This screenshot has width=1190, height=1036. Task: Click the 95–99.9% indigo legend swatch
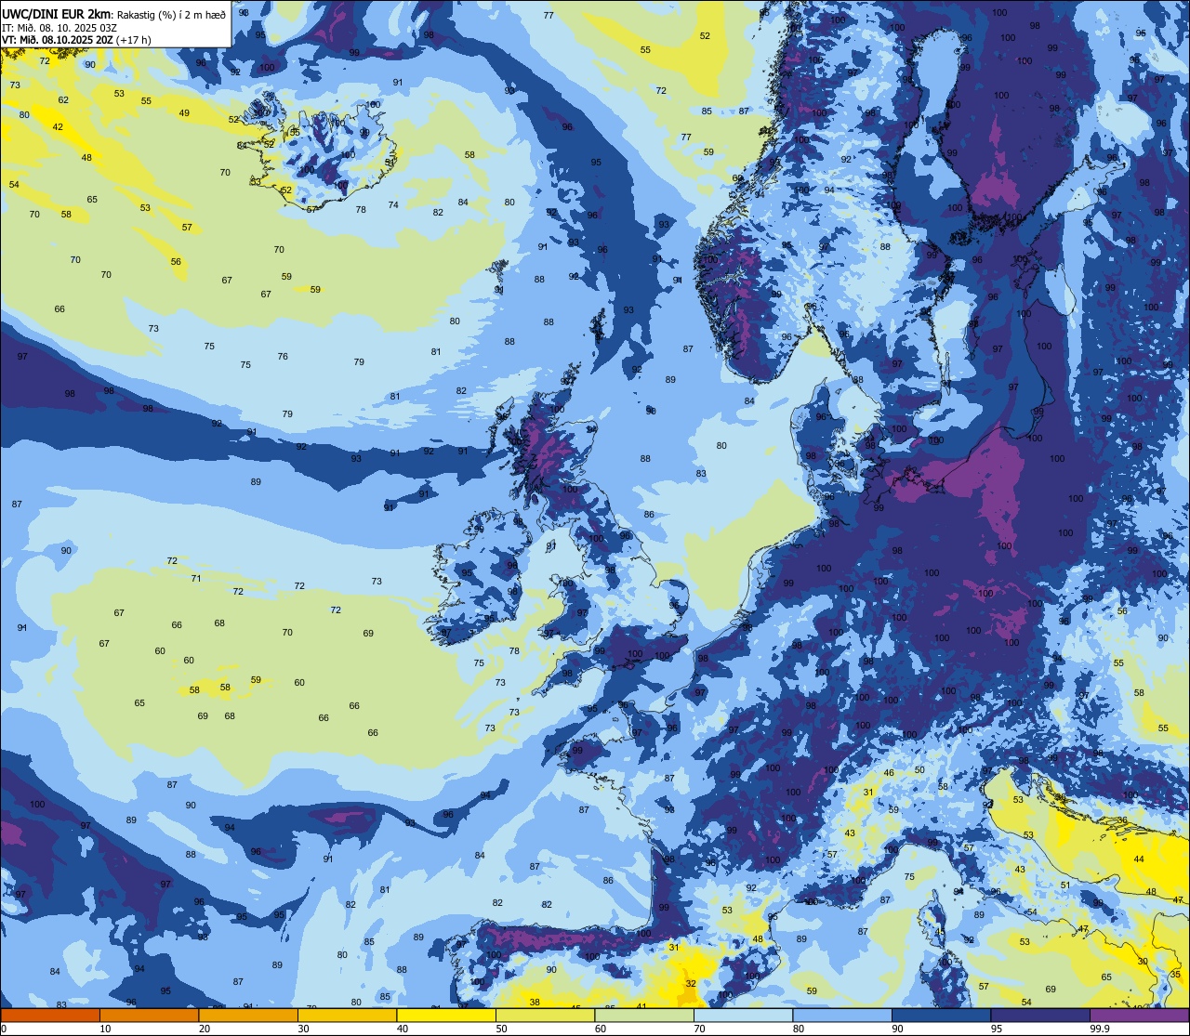coord(1040,1015)
